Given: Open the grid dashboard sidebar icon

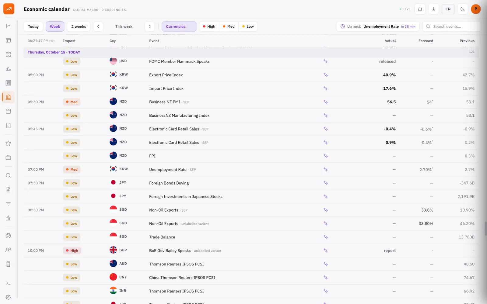Looking at the screenshot, I should pos(8,54).
